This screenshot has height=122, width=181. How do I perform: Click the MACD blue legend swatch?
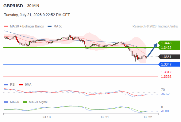[x=6, y=102]
